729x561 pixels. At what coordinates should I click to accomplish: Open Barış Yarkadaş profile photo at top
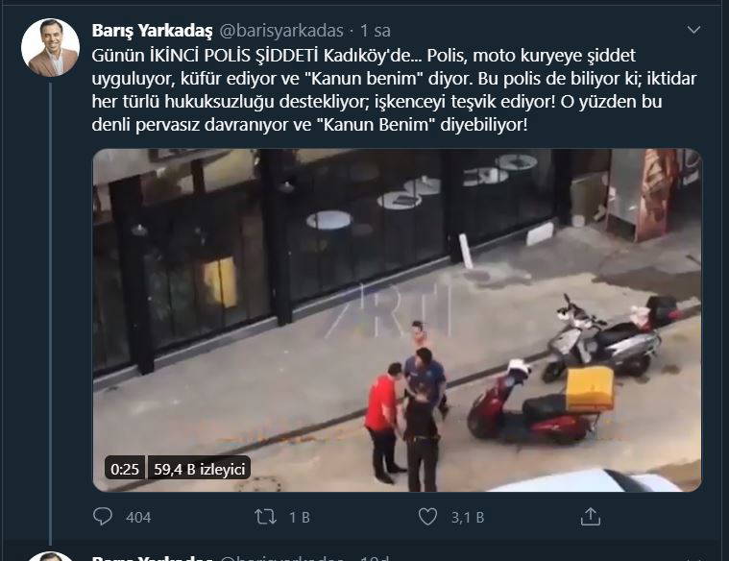tap(50, 47)
